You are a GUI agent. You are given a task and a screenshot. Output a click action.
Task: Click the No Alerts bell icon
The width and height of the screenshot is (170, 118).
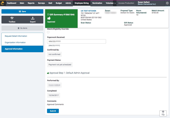[19, 28]
